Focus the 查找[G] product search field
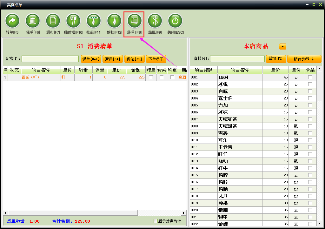This screenshot has width=325, height=229. [237, 59]
